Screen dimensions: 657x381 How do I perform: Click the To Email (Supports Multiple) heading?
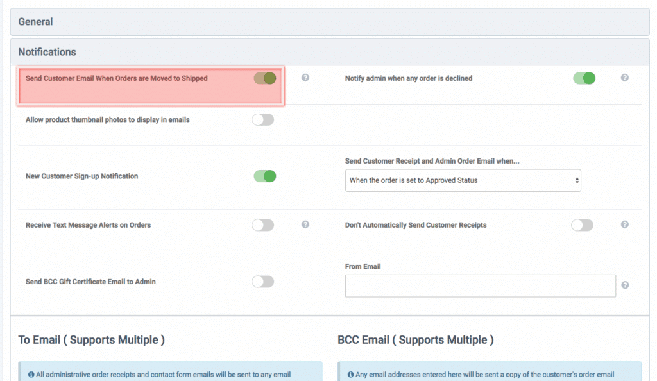pyautogui.click(x=91, y=340)
